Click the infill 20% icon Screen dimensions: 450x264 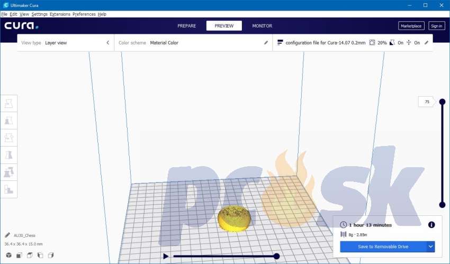coord(372,43)
